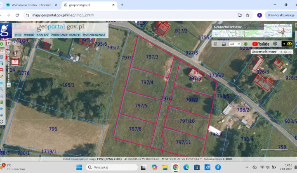
Task: Click the map legend icon left of printer
Action: (215, 44)
